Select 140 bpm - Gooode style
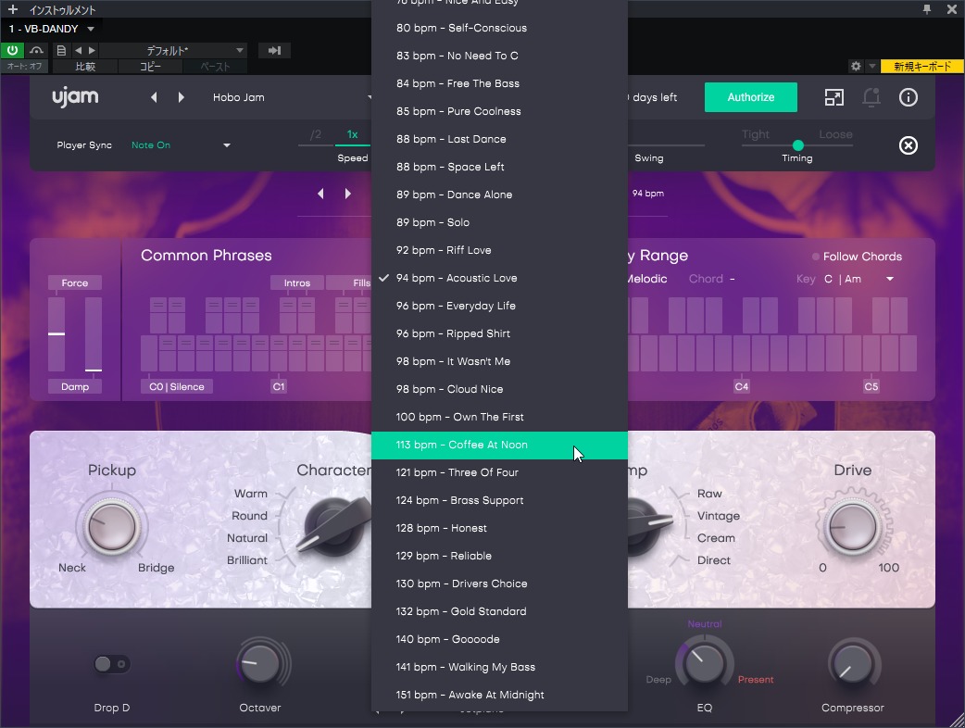 [499, 639]
